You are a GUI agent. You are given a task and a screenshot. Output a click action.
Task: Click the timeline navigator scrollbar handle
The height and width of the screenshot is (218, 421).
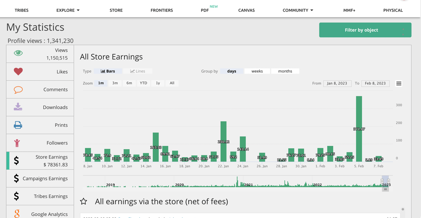385,189
